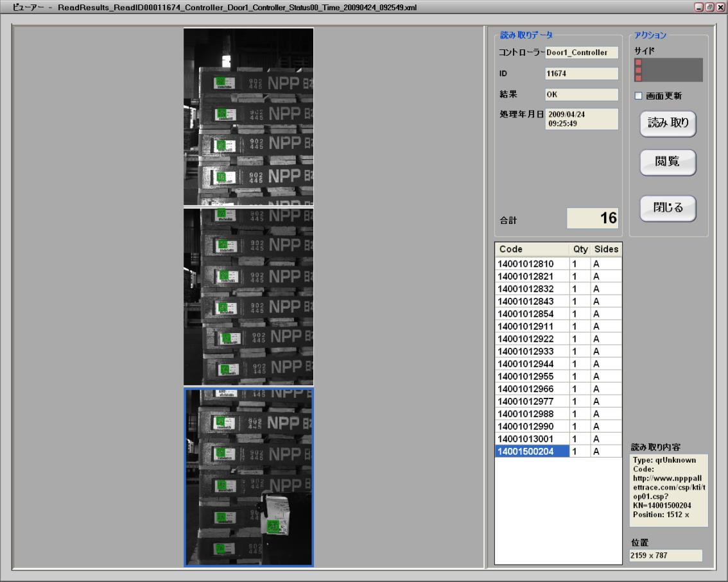
Task: Select row with code 14001012810
Action: [x=558, y=264]
